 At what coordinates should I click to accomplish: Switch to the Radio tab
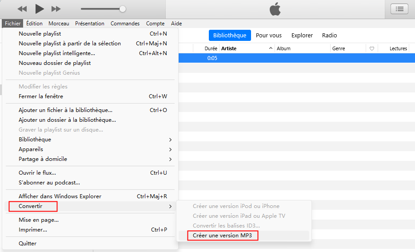tap(330, 35)
